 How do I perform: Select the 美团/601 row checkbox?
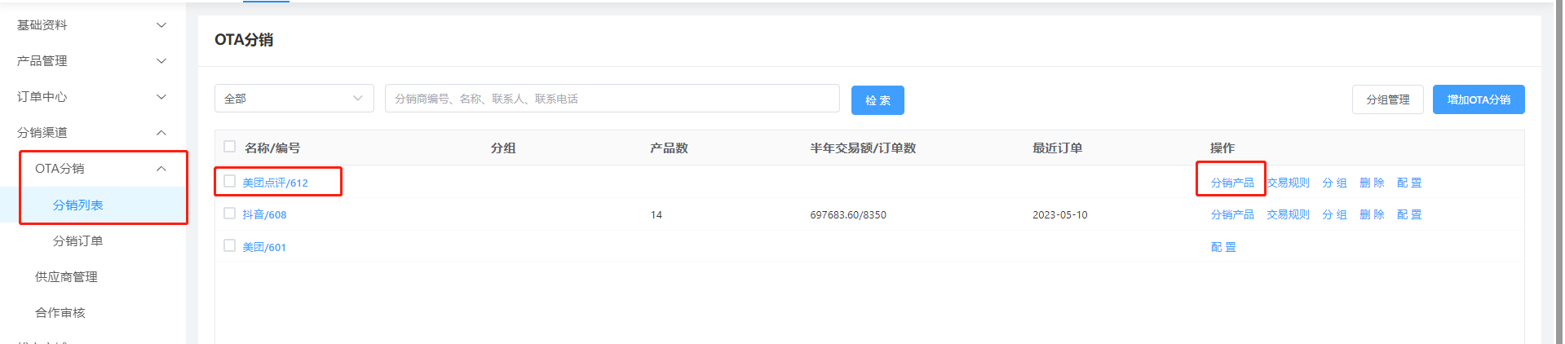click(230, 245)
